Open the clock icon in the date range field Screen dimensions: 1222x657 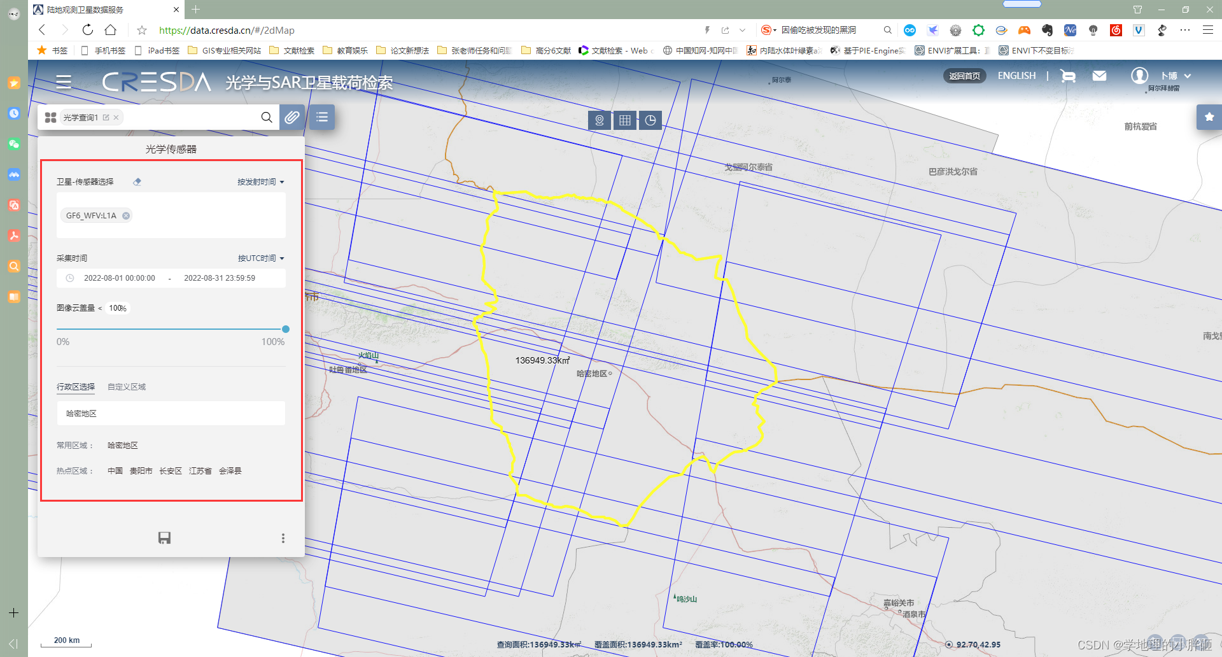(x=70, y=278)
